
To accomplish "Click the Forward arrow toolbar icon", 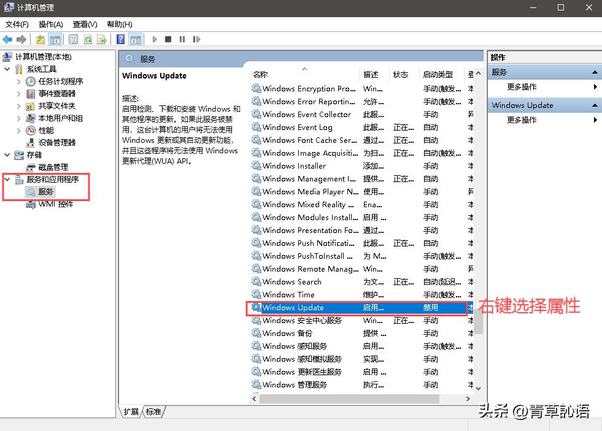I will (x=21, y=39).
